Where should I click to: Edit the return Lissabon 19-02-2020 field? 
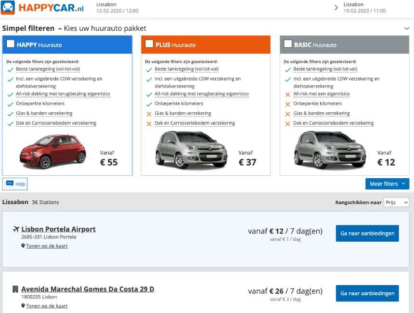pos(364,8)
